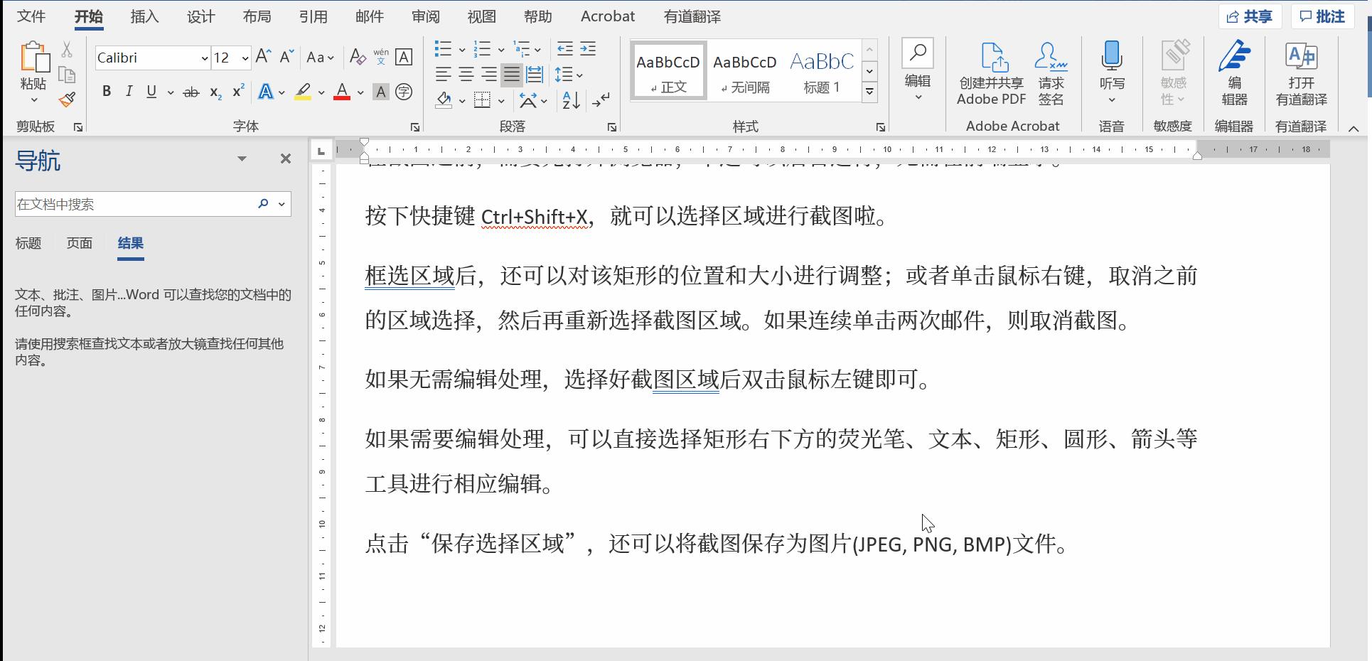Start Dictation with the 听写 icon
1372x661 pixels.
pos(1111,68)
